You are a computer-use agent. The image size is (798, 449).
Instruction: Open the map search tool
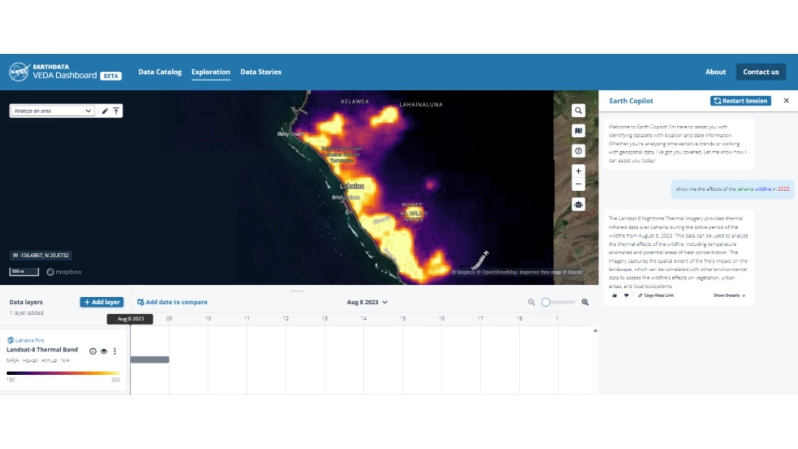578,111
